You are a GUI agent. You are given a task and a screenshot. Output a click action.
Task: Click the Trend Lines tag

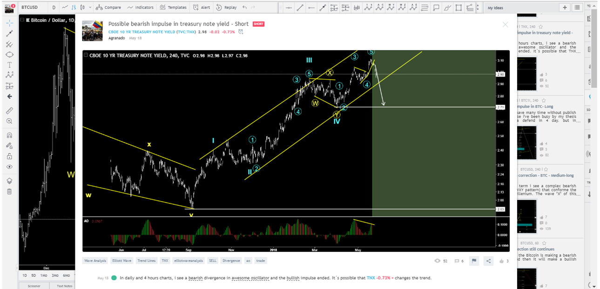146,261
